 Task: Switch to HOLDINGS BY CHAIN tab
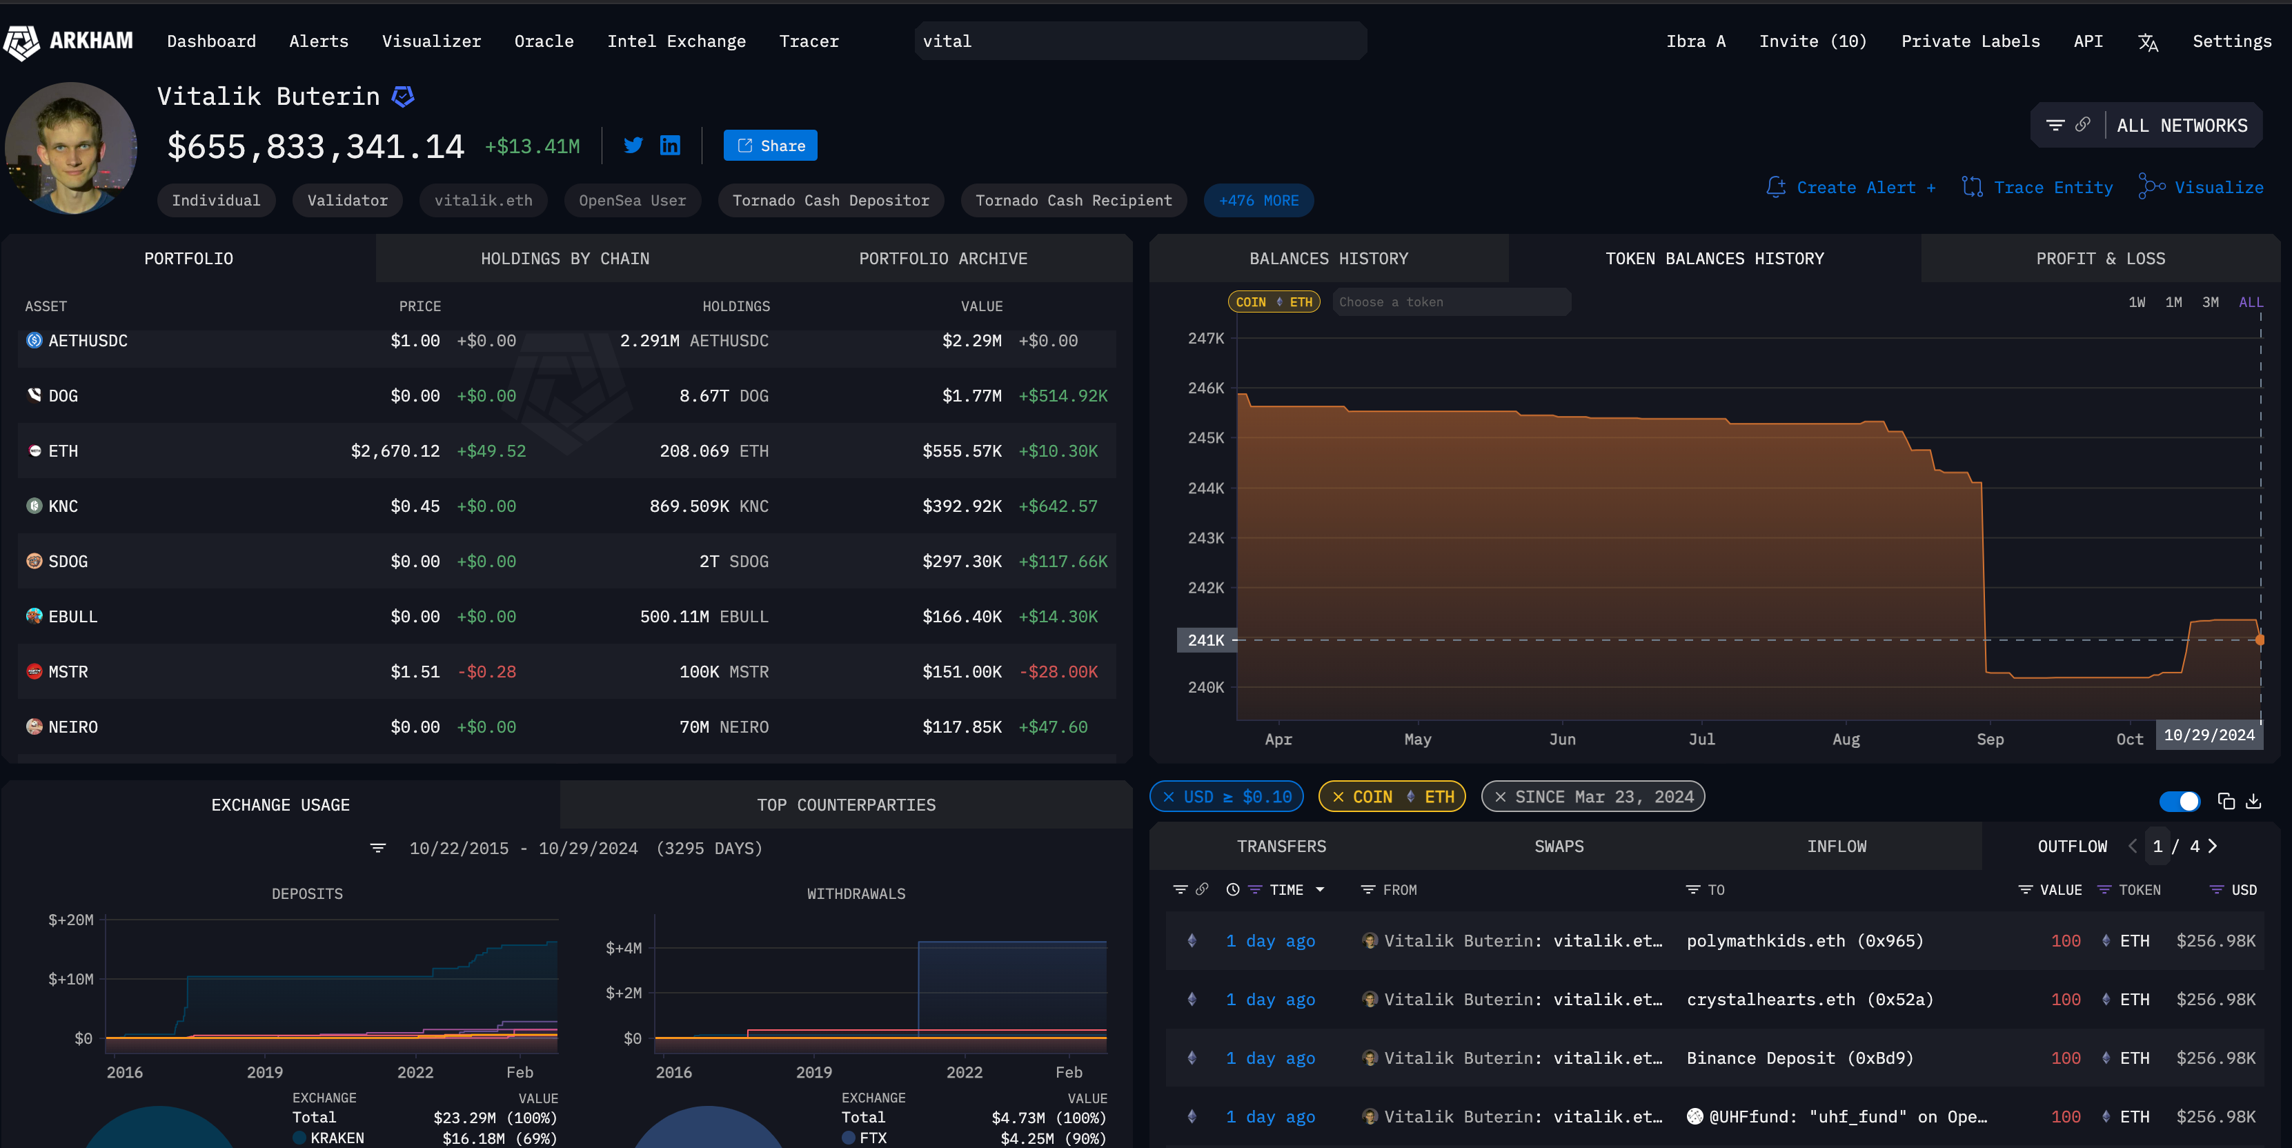pos(565,258)
